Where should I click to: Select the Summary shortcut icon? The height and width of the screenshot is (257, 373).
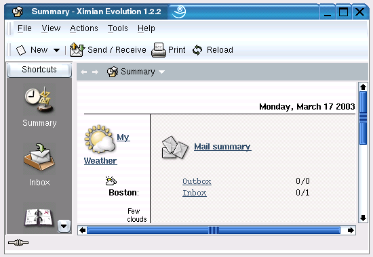pyautogui.click(x=39, y=99)
